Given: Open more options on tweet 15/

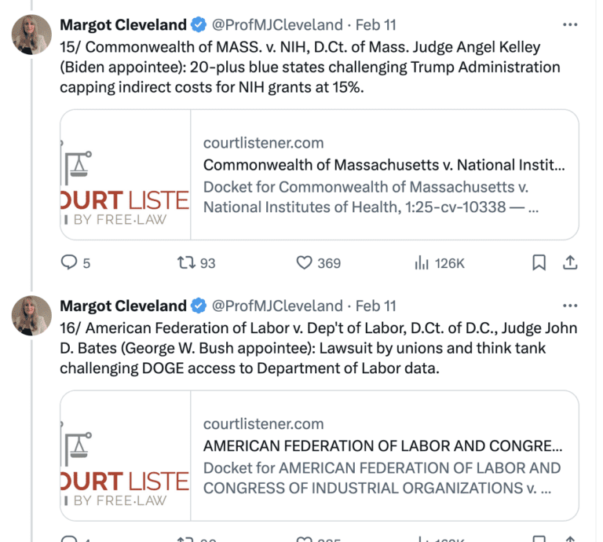Looking at the screenshot, I should (569, 24).
